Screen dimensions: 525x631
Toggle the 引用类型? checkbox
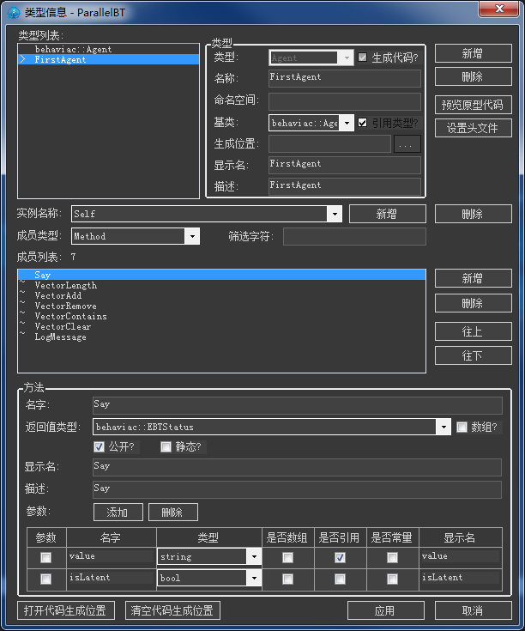(362, 123)
